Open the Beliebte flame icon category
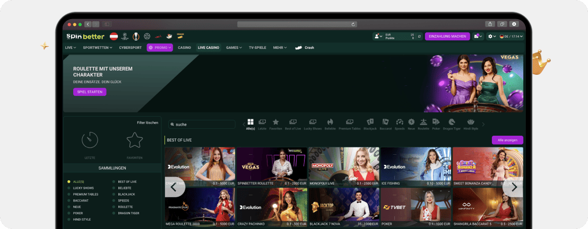 point(330,122)
